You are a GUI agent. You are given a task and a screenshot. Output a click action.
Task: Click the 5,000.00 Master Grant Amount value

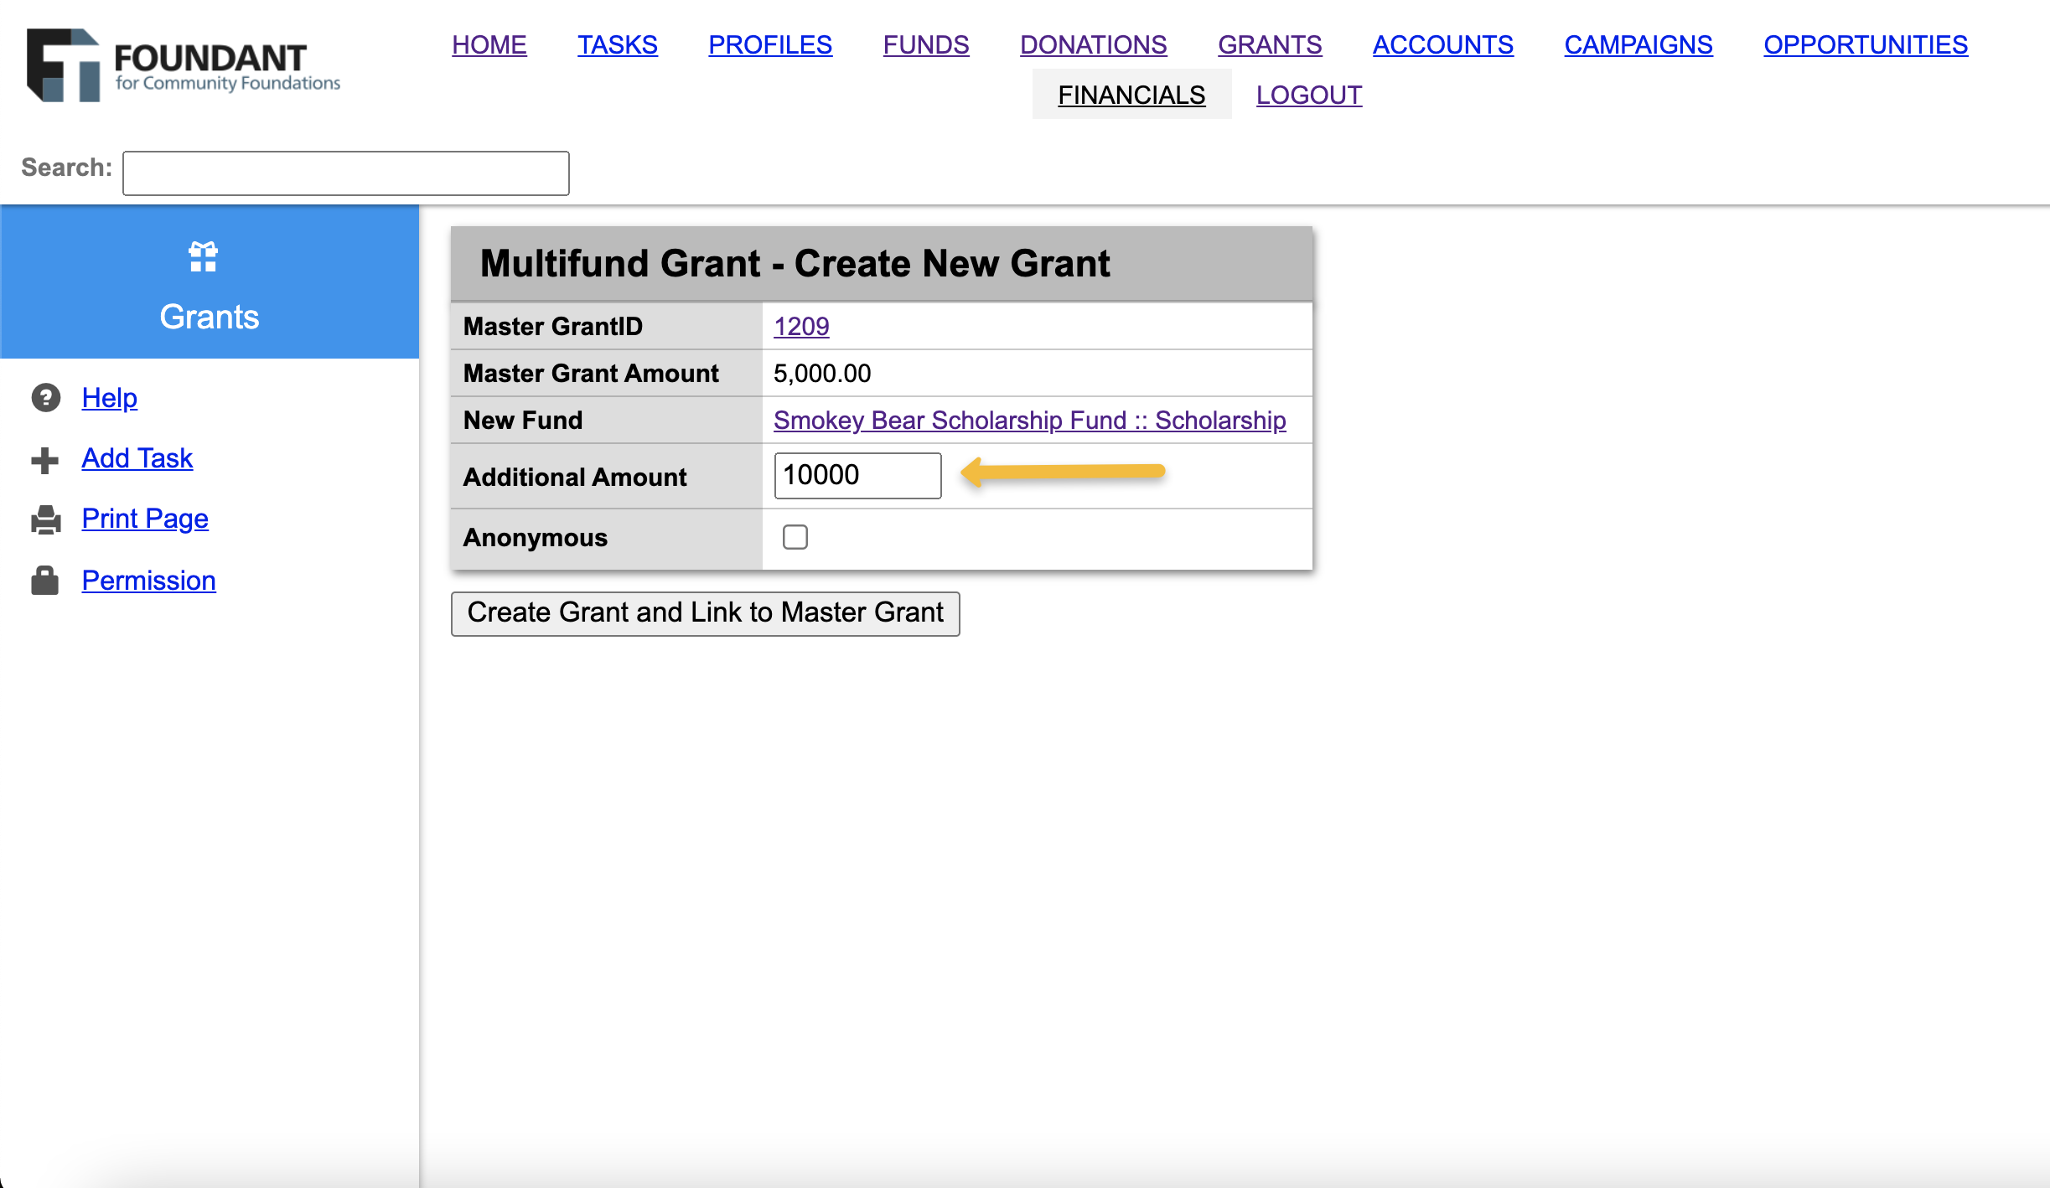822,373
